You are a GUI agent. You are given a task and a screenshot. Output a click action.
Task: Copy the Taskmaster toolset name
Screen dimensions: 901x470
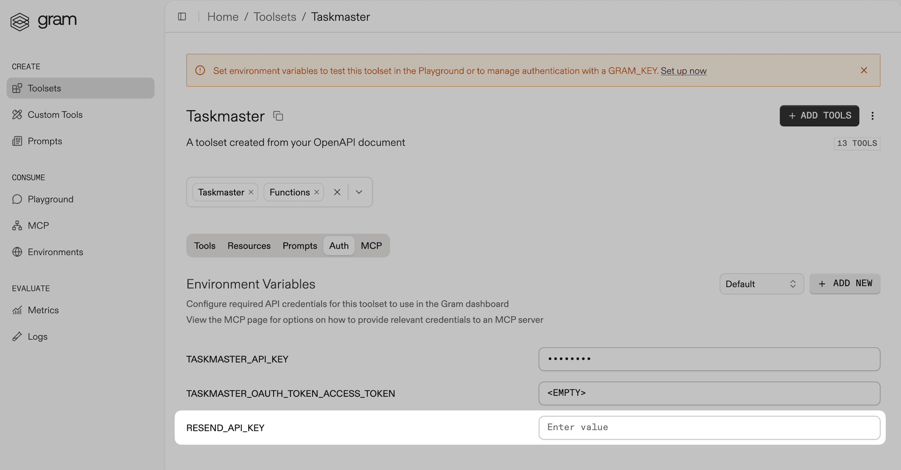(x=278, y=116)
